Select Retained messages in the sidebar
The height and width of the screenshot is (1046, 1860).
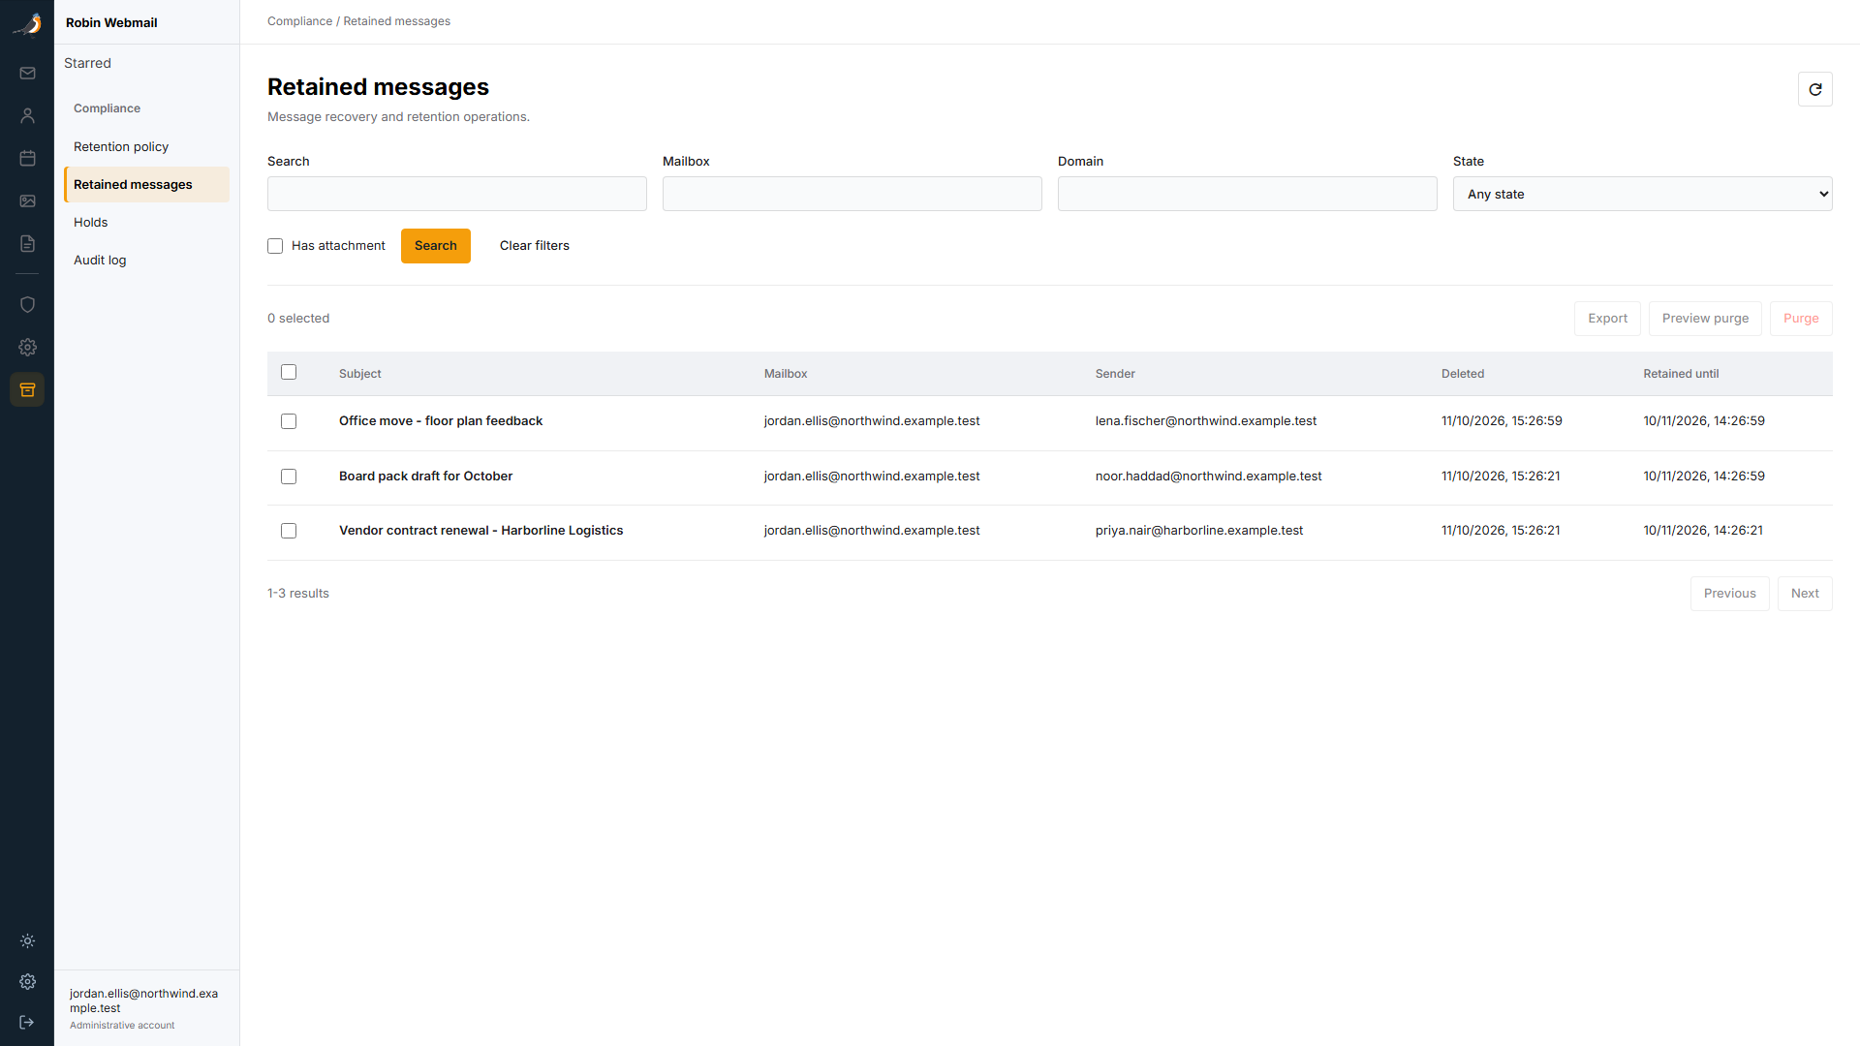(146, 184)
